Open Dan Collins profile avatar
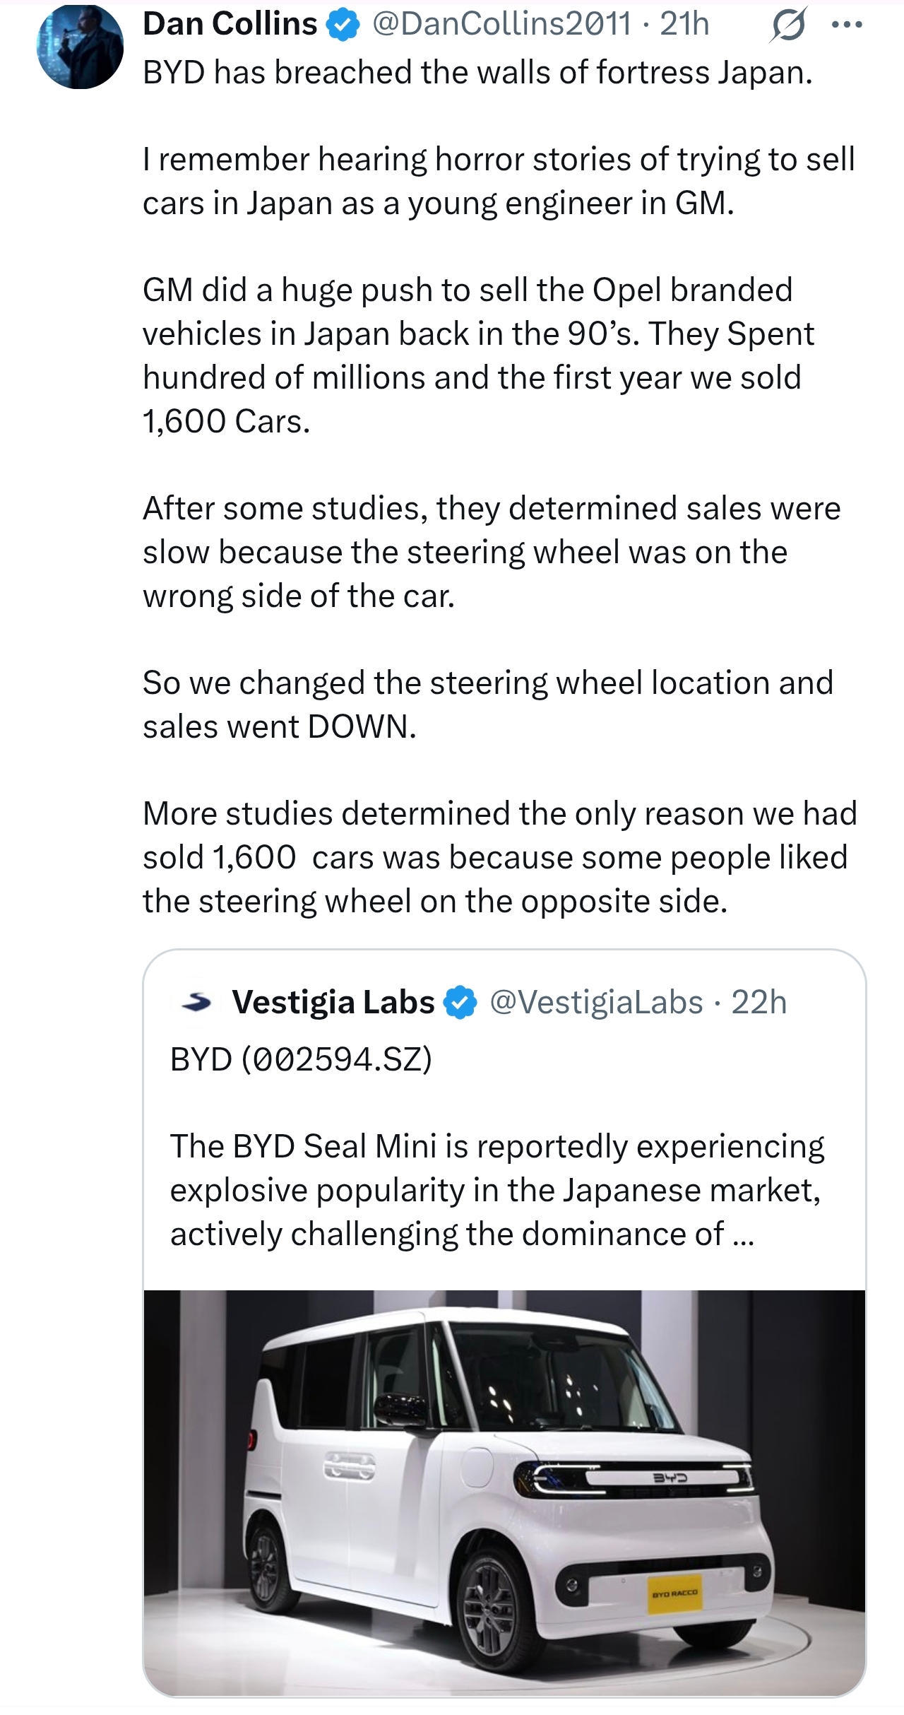 pyautogui.click(x=80, y=47)
